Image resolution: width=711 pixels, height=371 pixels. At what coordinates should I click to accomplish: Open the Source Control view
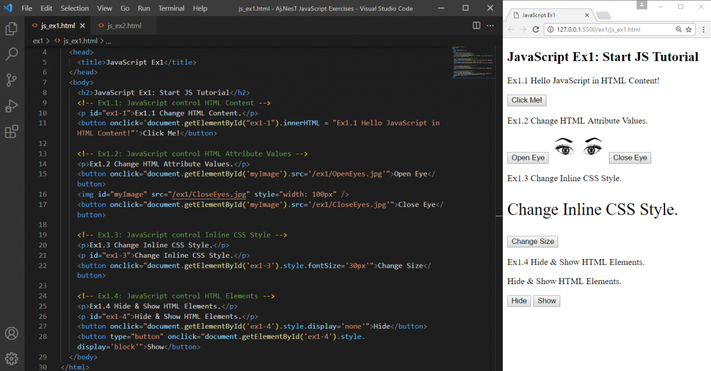point(12,80)
